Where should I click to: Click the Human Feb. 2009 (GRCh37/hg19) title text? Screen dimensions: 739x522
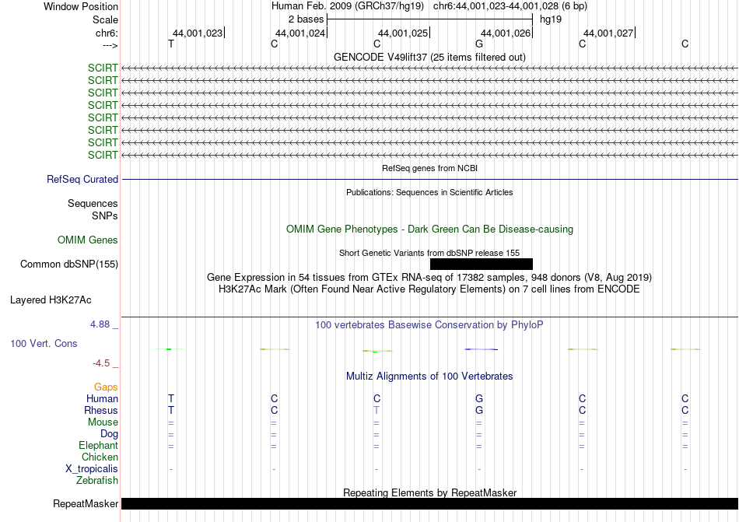348,6
